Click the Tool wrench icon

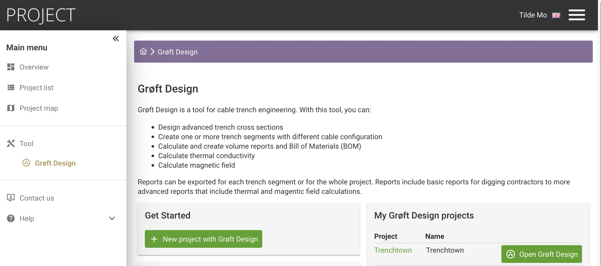point(11,143)
